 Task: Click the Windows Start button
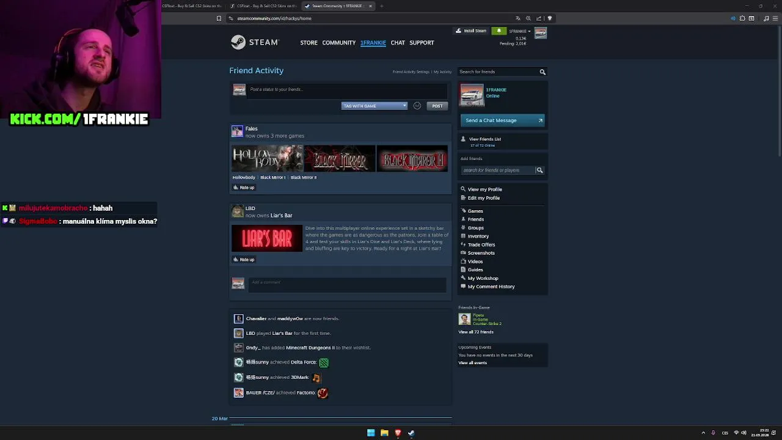371,433
